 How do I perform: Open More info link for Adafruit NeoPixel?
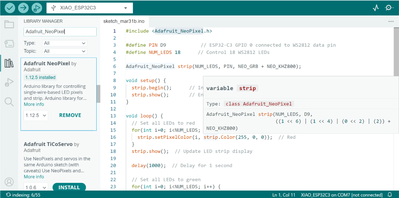coord(34,105)
